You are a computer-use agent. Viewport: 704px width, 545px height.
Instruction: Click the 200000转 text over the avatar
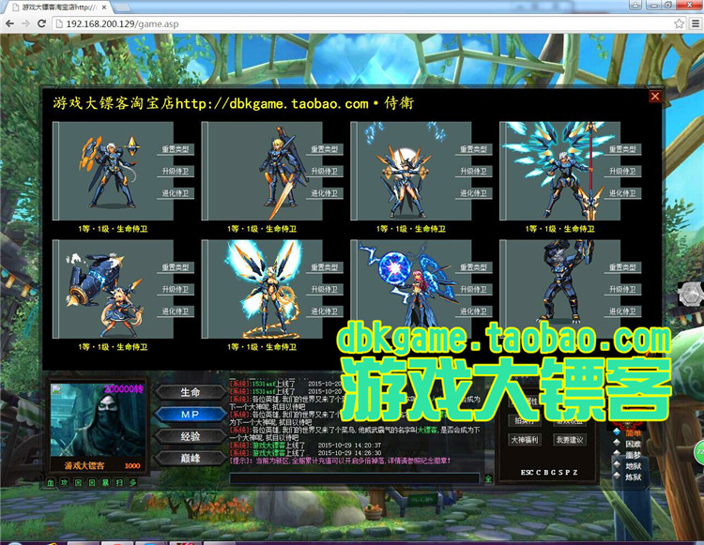click(x=124, y=389)
